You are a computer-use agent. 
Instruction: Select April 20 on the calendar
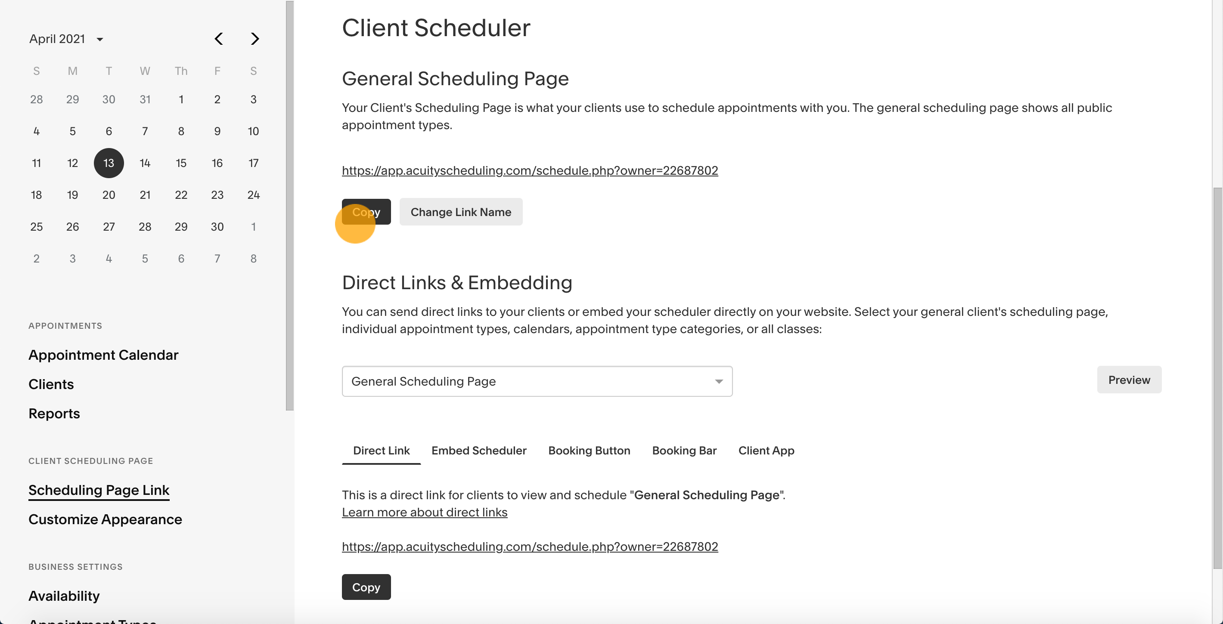click(109, 195)
